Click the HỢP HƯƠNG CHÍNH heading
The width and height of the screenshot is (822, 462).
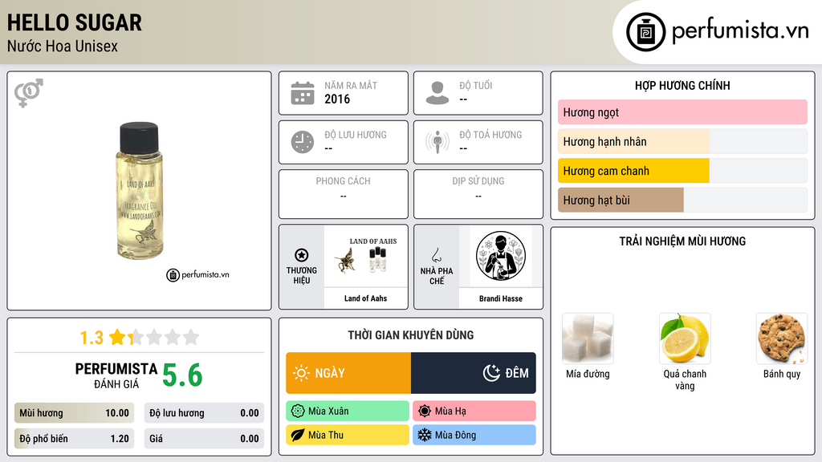click(x=682, y=85)
